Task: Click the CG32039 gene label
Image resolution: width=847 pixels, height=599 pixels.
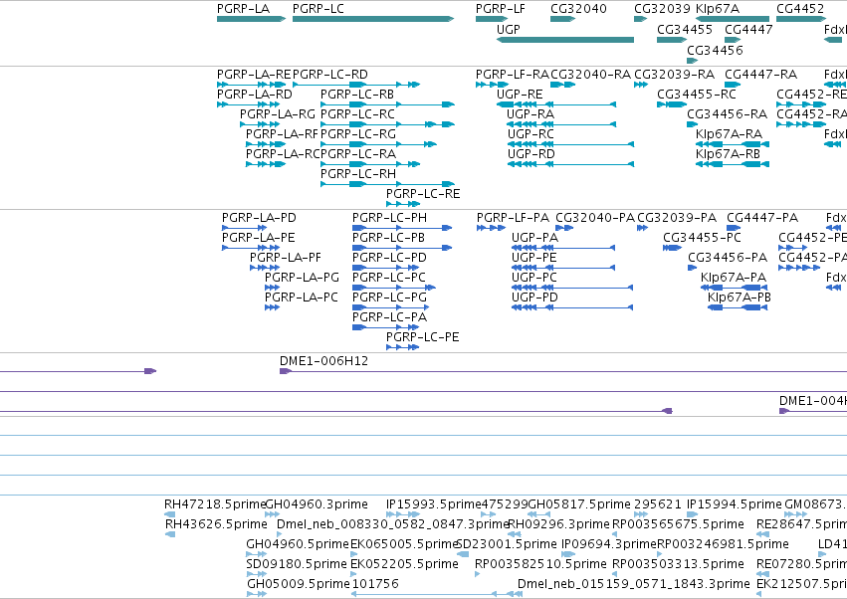Action: [662, 9]
